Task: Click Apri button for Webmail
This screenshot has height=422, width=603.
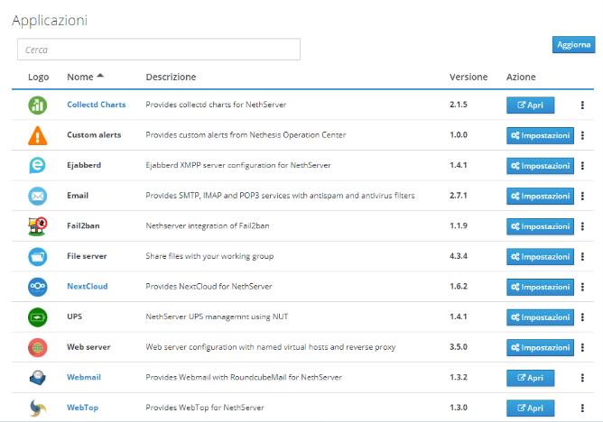Action: [530, 378]
